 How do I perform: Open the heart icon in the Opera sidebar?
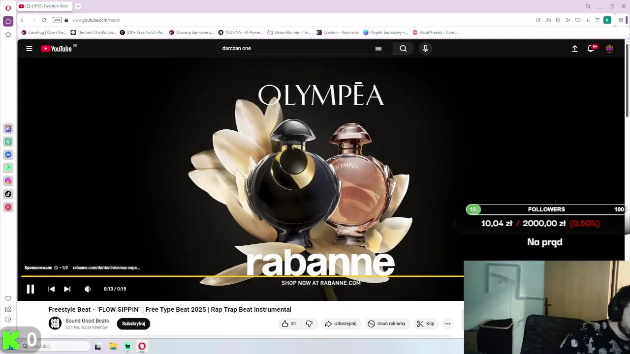point(8,298)
